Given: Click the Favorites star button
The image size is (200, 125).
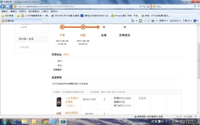Looking at the screenshot, I should [x=7, y=16].
